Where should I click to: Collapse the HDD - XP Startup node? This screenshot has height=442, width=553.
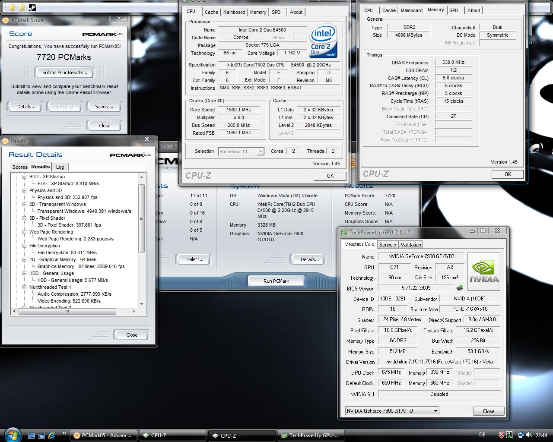click(x=25, y=177)
